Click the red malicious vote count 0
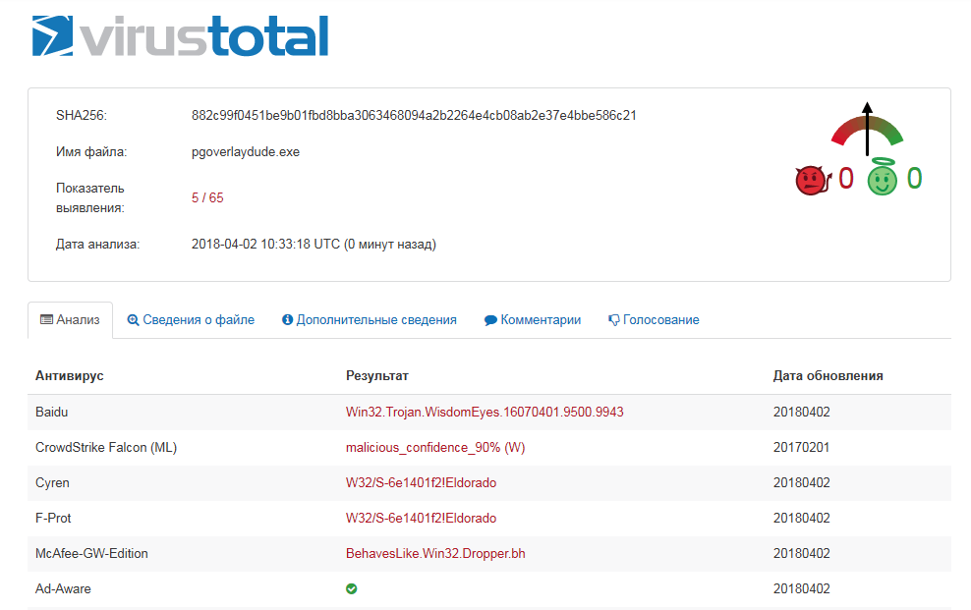 pyautogui.click(x=846, y=178)
